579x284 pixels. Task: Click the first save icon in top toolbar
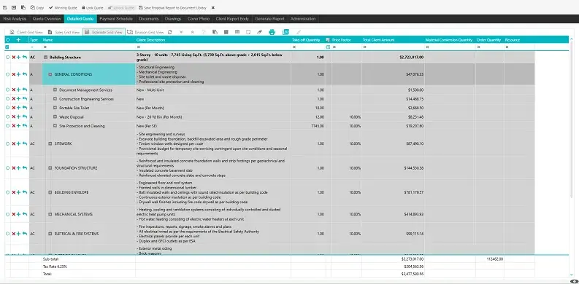pos(5,7)
